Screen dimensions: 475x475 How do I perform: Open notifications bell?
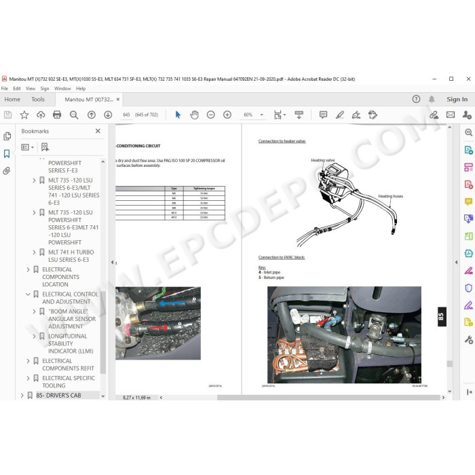tap(432, 99)
